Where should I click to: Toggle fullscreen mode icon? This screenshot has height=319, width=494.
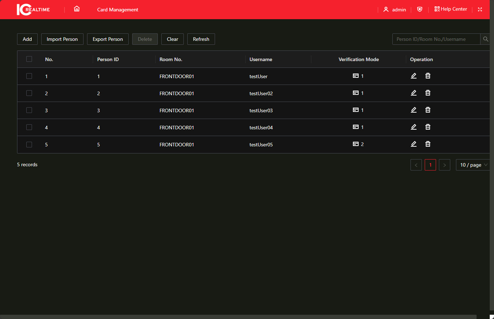point(480,10)
